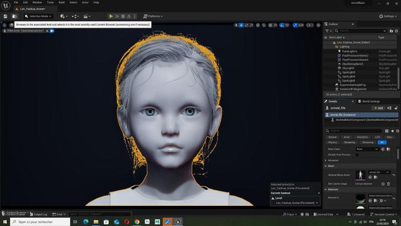Click the Outliner search field
Viewport: 401px width, 226px height.
(361, 31)
